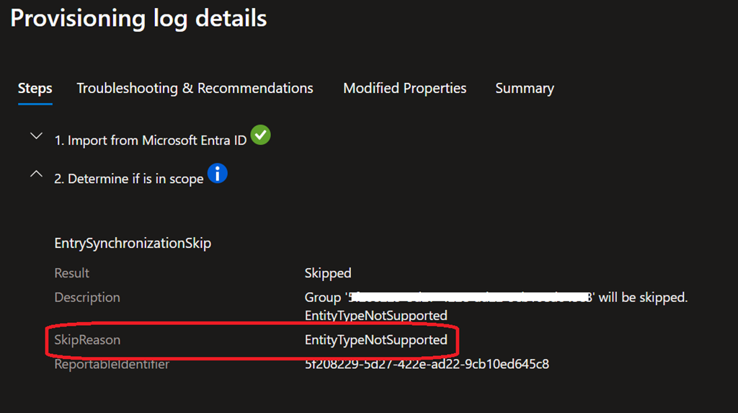Image resolution: width=738 pixels, height=413 pixels.
Task: Select the '1. Import from Microsoft Entra ID' label
Action: (x=151, y=141)
